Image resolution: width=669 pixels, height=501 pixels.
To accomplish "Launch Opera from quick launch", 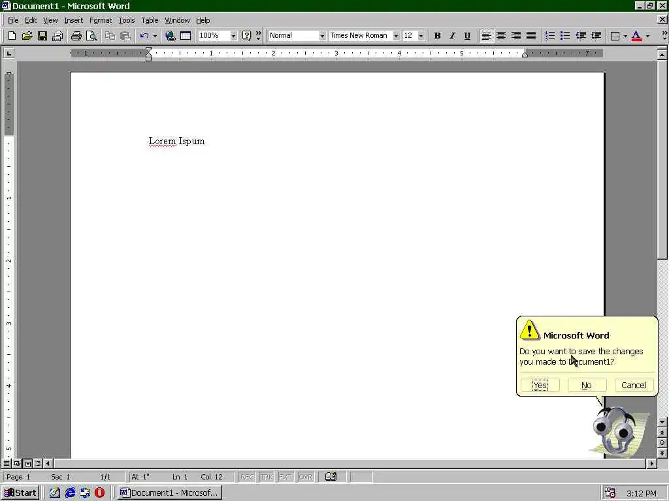I will click(x=99, y=493).
